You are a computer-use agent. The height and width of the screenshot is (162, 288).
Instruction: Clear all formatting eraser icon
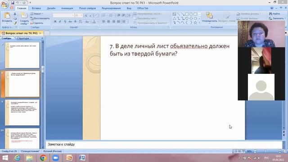tap(96, 16)
